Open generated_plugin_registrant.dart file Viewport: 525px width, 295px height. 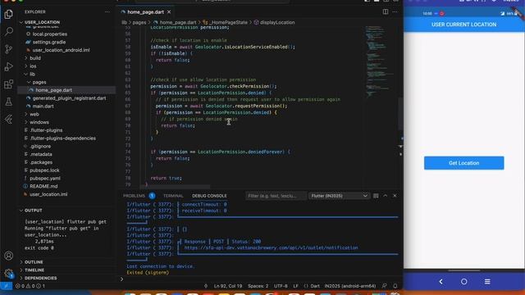click(69, 98)
